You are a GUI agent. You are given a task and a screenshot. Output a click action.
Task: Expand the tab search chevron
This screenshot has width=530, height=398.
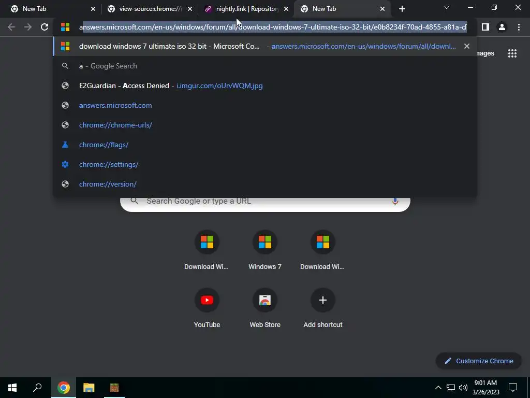(447, 7)
